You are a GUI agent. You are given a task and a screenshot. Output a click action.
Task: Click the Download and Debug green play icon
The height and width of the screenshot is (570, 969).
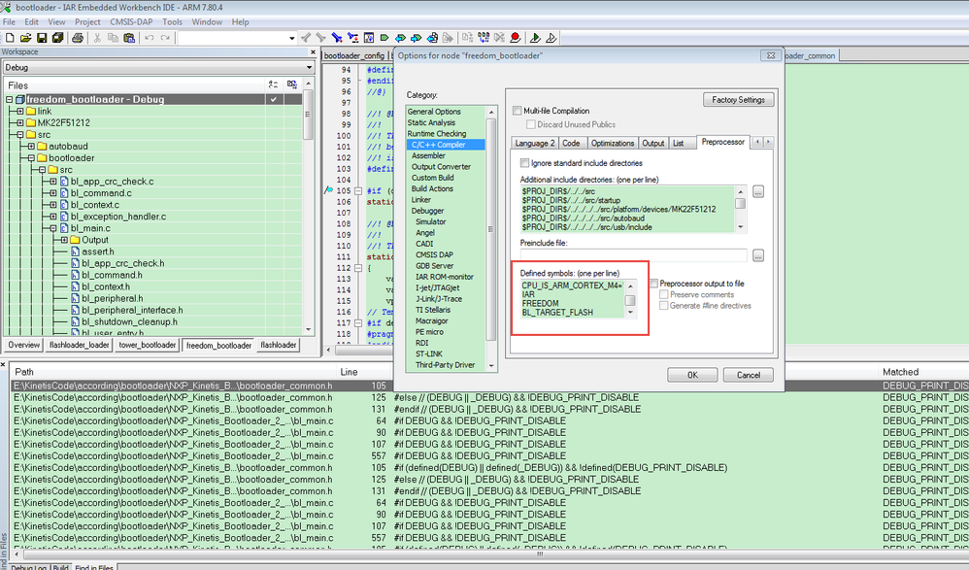[535, 38]
